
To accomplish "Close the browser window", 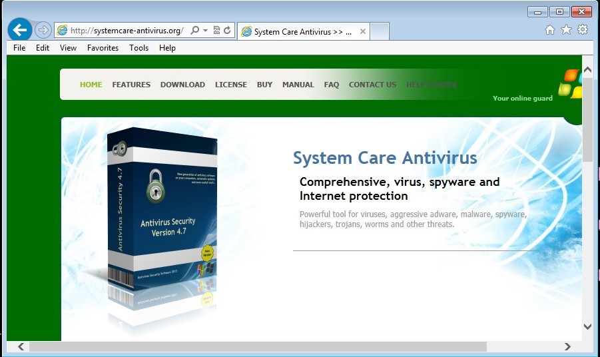I will tap(581, 12).
